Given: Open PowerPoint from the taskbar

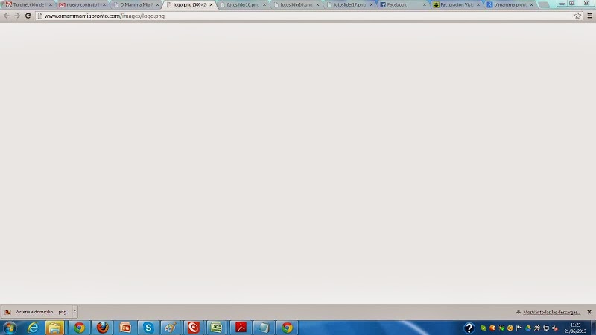Looking at the screenshot, I should [125, 328].
